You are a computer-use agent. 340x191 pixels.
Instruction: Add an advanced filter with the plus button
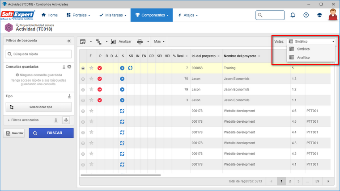pos(66,120)
